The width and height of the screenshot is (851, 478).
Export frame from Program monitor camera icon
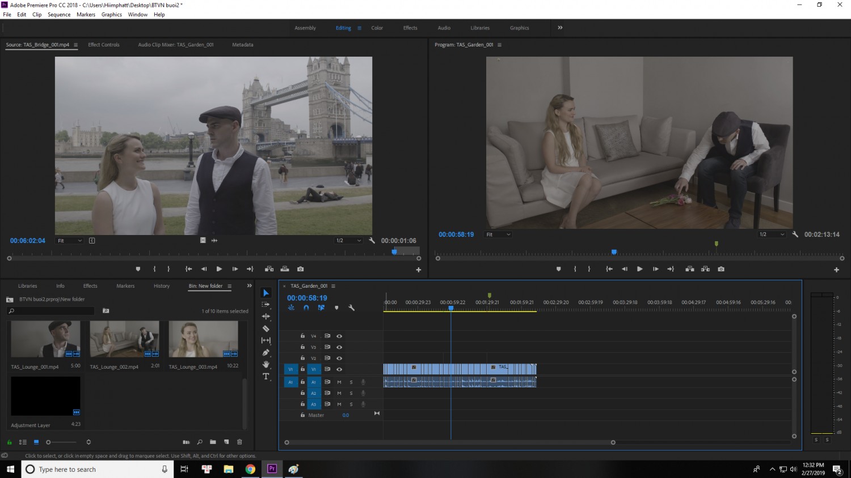pos(721,269)
